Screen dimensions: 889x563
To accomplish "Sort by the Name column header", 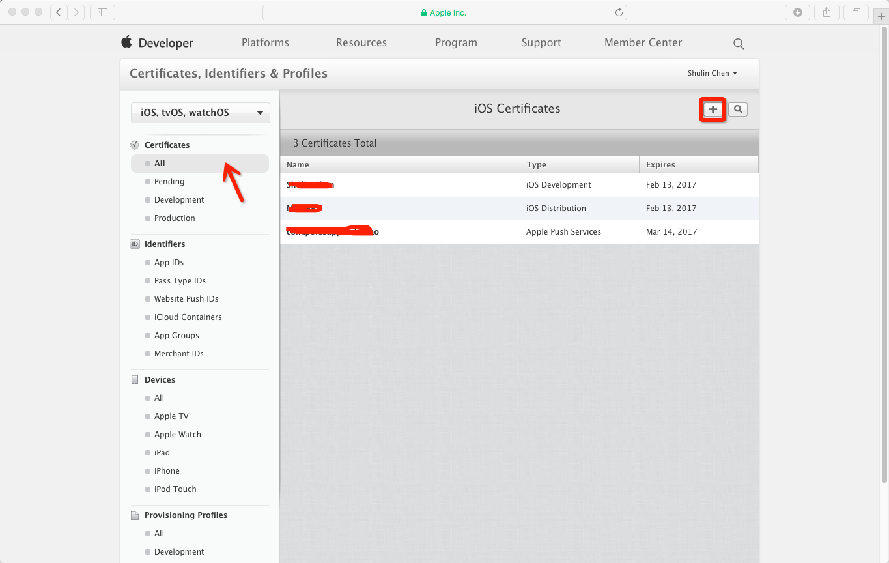I will (400, 165).
